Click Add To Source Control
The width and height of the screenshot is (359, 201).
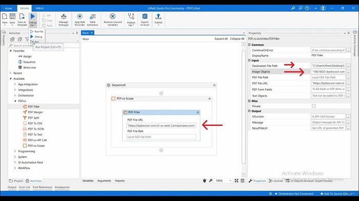point(337,194)
